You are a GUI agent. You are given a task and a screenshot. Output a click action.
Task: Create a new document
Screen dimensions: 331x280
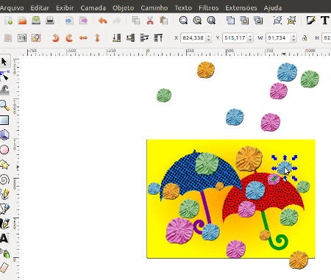tap(8, 21)
